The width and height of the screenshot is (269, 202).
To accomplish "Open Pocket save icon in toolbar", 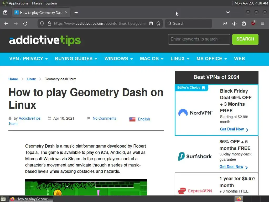I will (x=225, y=23).
